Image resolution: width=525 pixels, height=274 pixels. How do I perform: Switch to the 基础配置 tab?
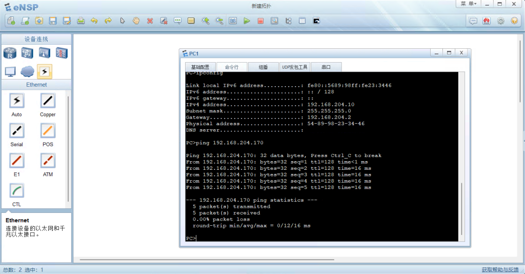[x=200, y=67]
